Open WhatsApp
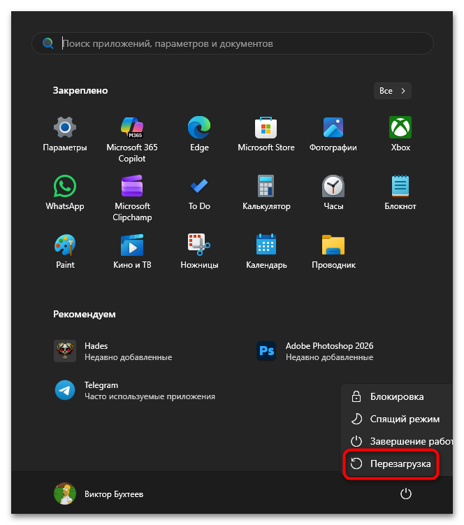Viewport: 464px width, 525px height. (65, 192)
